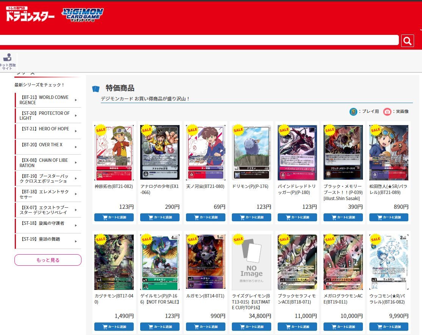The image size is (422, 335).
Task: Open the ブラックセラフィモンACE card image
Action: [297, 262]
